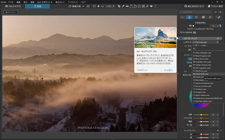Screen dimensions: 225x140
Task: Toggle the LUT グレーディング on/off switch
Action: (181, 38)
